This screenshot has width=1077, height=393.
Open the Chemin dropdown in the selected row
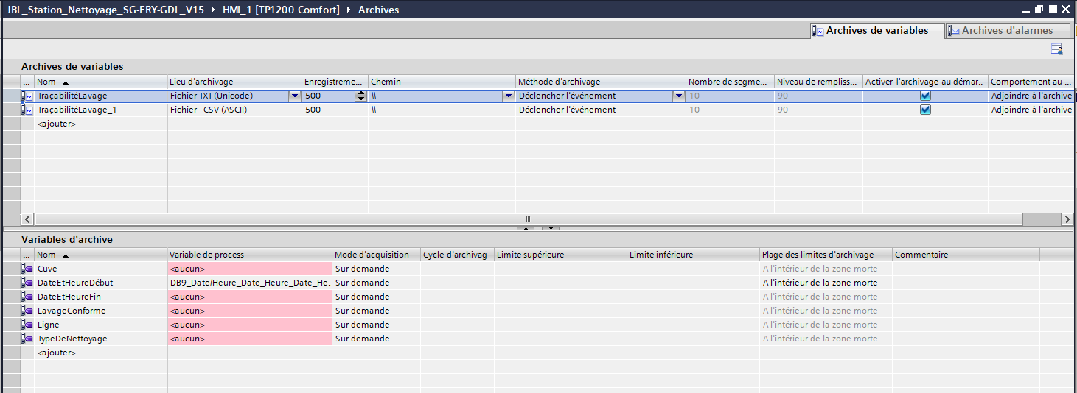tap(508, 96)
